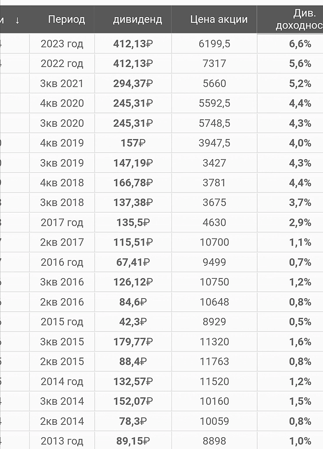The image size is (323, 449).
Task: Select the 2017 год period cell
Action: tap(62, 223)
